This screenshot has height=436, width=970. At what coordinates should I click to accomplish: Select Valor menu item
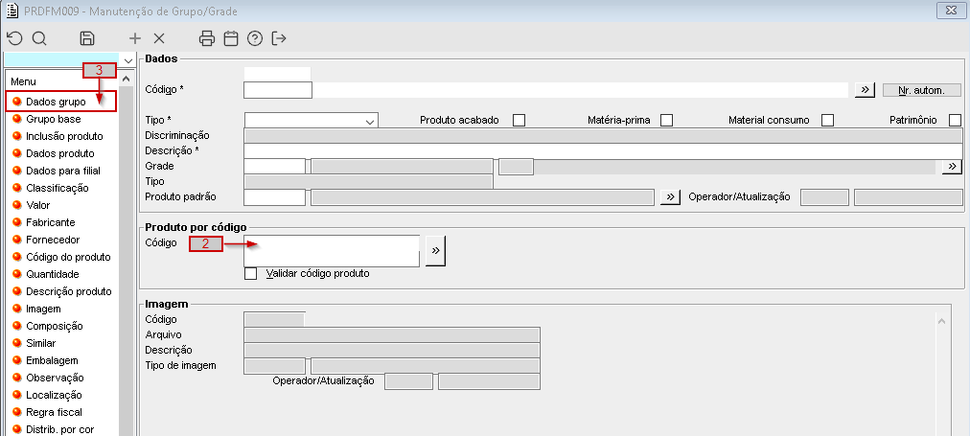(37, 205)
